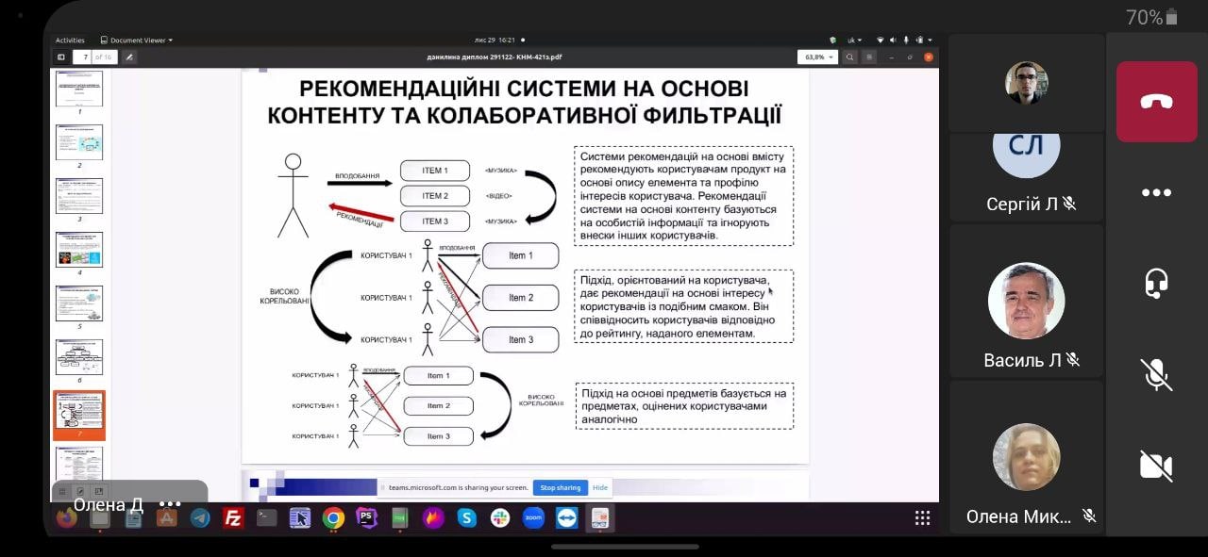Screen dimensions: 1208x557
Task: Open the clock and calendar at лис 29
Action: click(x=495, y=41)
